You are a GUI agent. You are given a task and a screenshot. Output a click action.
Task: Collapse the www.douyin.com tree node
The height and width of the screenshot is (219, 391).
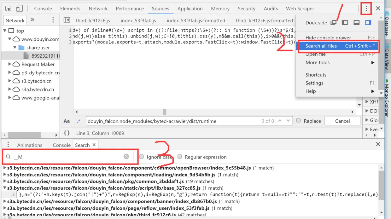coord(10,39)
